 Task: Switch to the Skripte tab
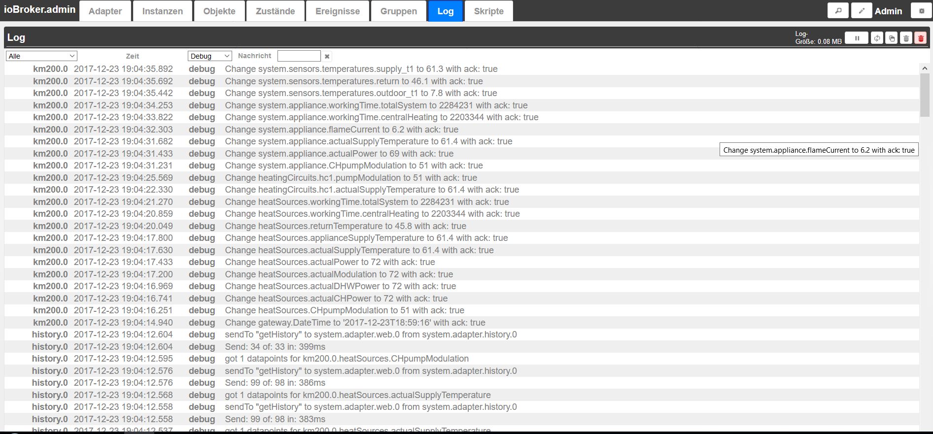click(x=488, y=11)
